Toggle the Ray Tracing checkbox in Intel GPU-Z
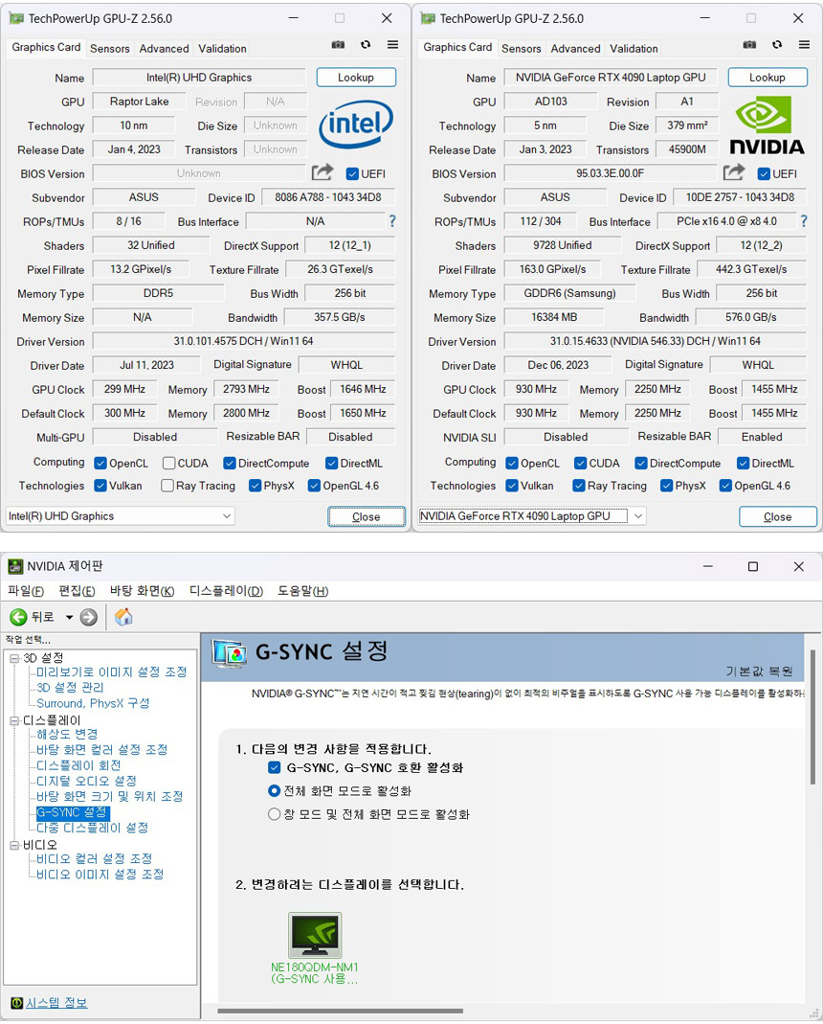The height and width of the screenshot is (1024, 823). coord(167,486)
